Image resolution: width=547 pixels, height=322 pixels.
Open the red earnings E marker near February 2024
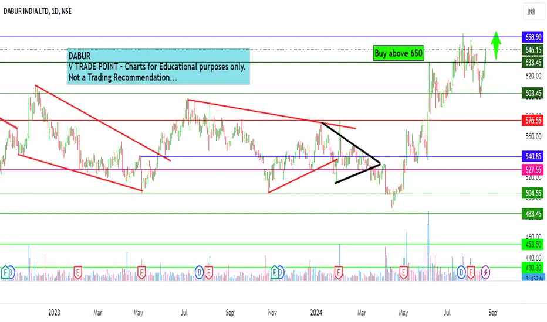(338, 272)
